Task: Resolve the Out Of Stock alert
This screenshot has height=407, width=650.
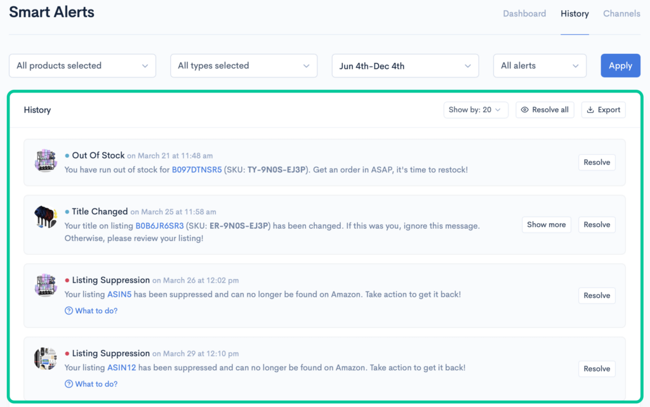Action: point(597,162)
